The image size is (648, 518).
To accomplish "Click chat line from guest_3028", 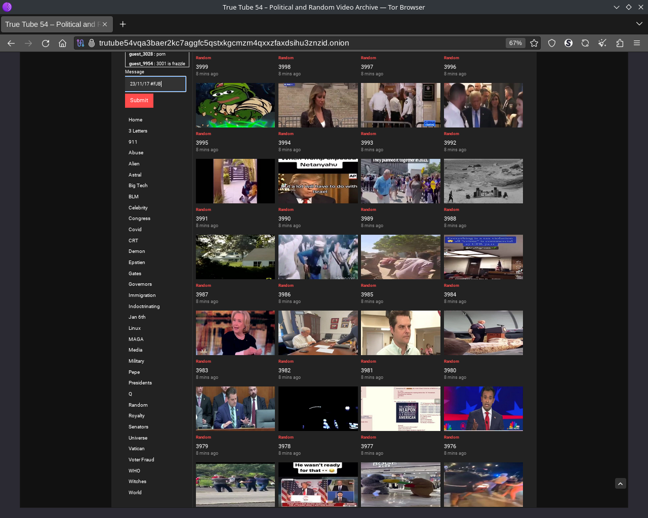I will point(147,54).
